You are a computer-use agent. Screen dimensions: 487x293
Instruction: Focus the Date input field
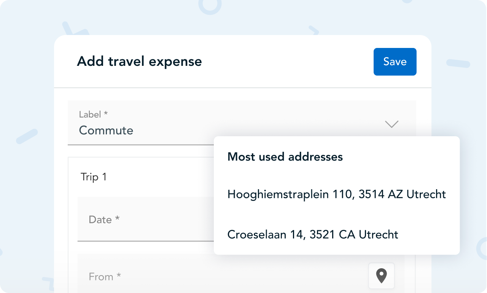click(146, 219)
